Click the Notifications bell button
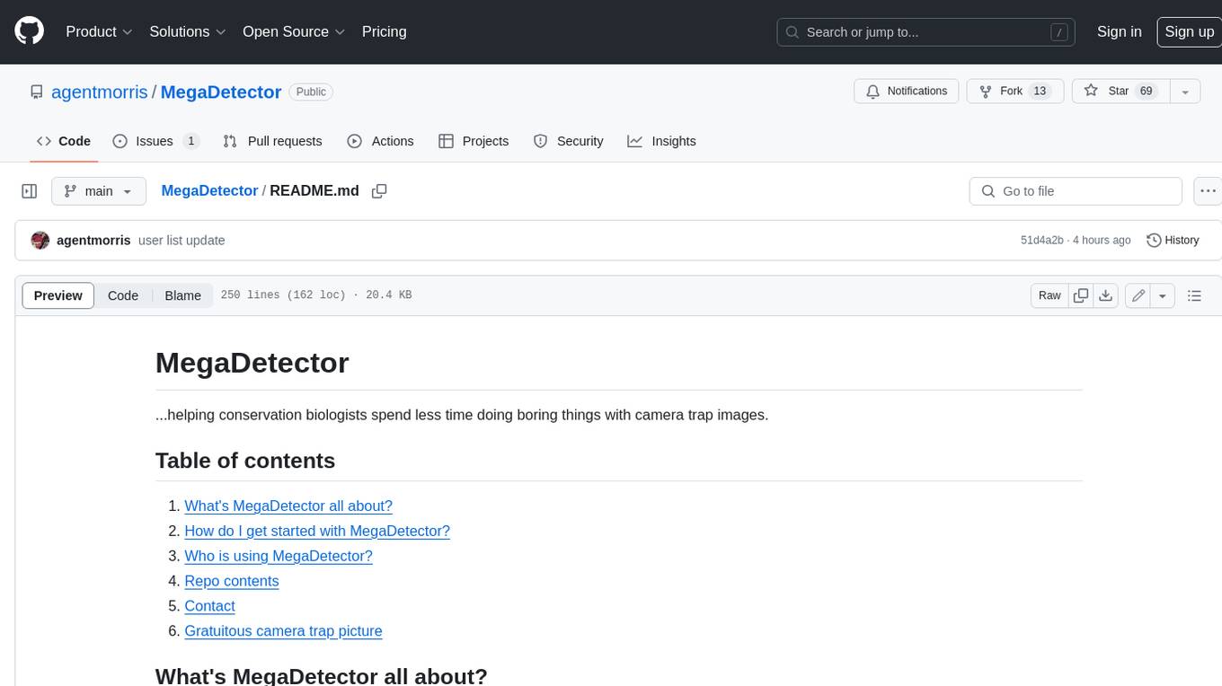Image resolution: width=1222 pixels, height=686 pixels. pyautogui.click(x=907, y=92)
